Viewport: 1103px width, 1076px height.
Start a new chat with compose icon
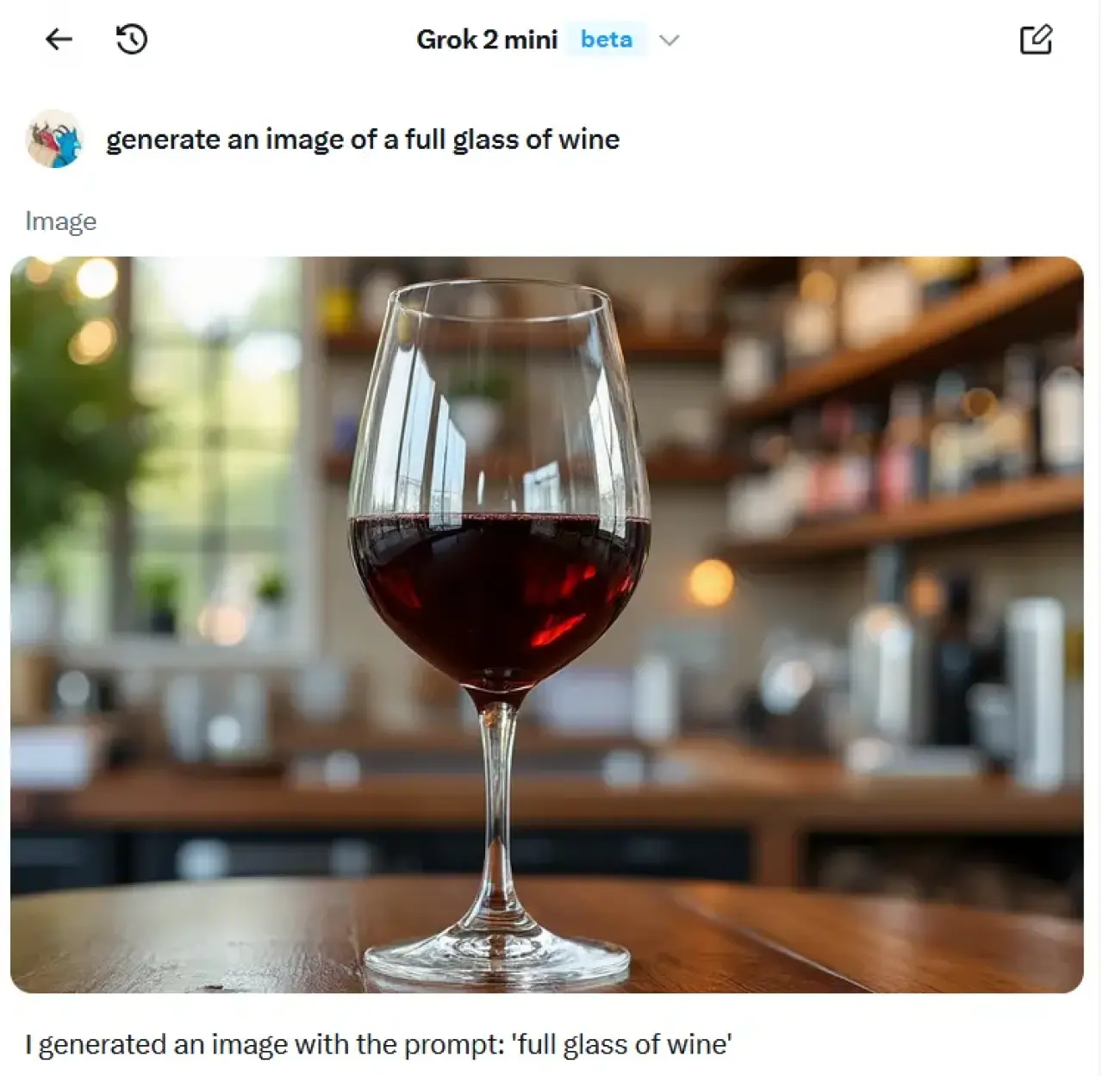point(1035,40)
